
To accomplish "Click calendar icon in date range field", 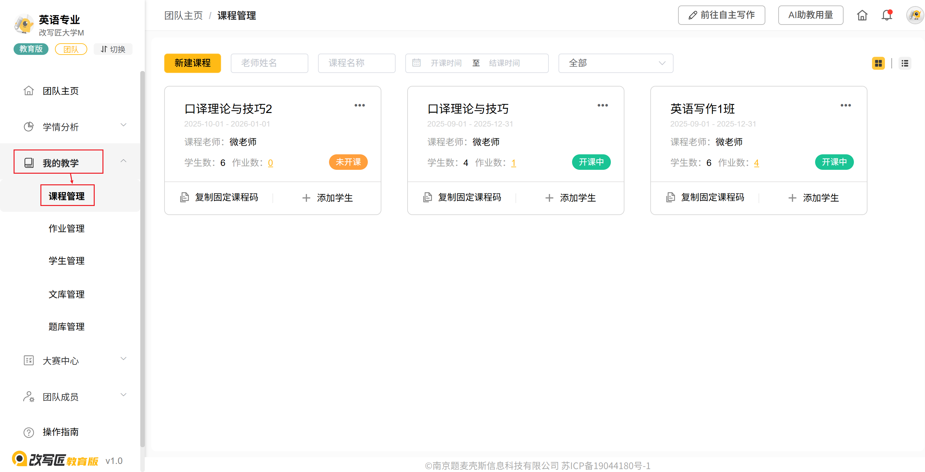I will click(416, 63).
